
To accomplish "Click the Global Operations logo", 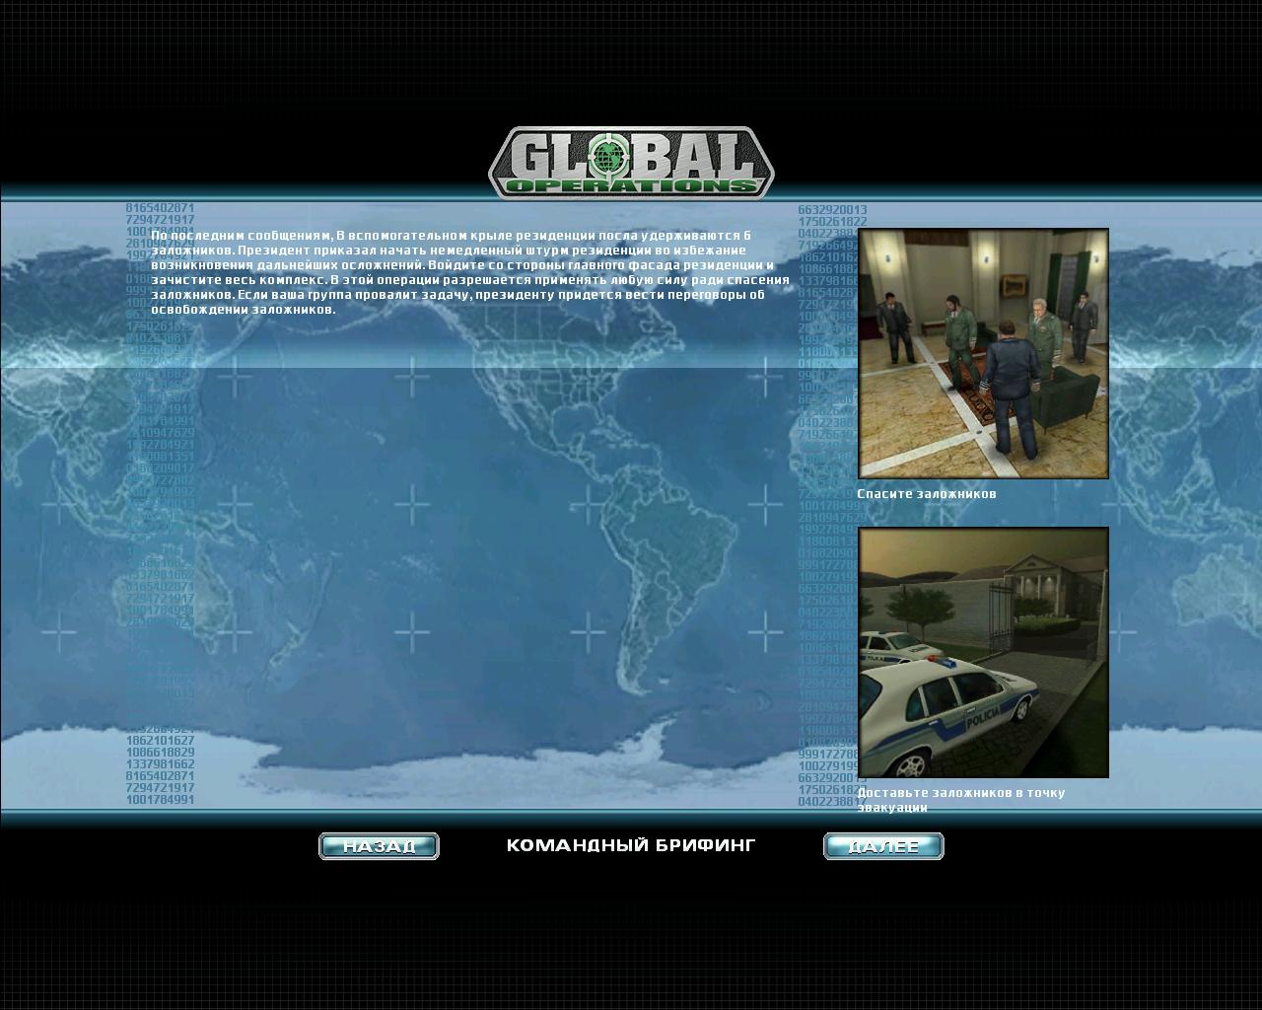I will pyautogui.click(x=631, y=163).
